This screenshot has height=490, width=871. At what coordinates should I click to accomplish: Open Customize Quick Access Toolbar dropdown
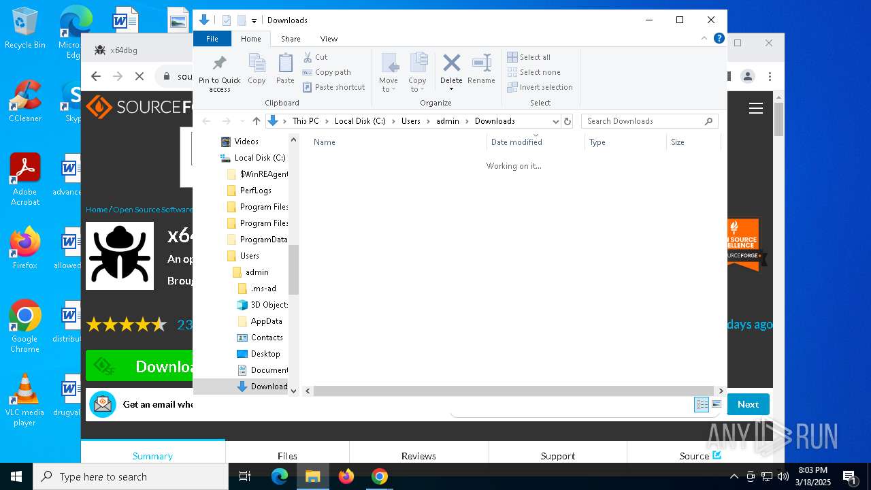click(x=254, y=20)
